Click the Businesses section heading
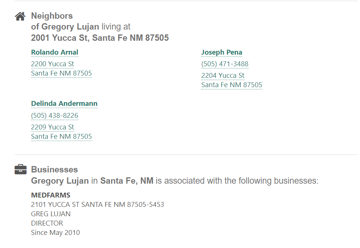The height and width of the screenshot is (248, 360). click(x=55, y=169)
